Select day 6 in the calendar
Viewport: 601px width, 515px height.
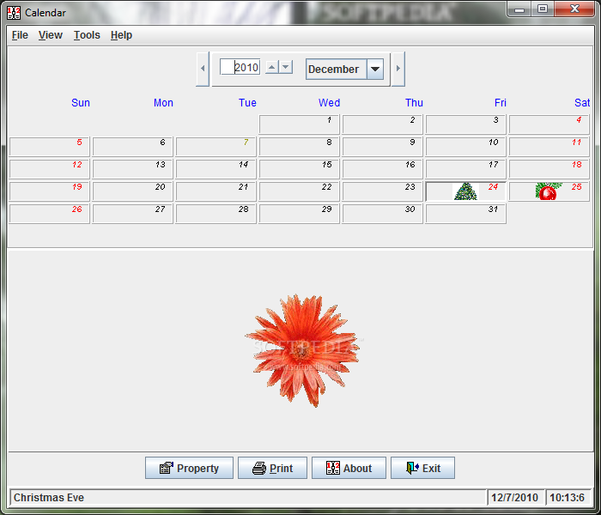click(132, 147)
